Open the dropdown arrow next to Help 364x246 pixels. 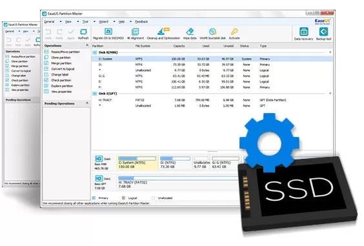[x=130, y=21]
